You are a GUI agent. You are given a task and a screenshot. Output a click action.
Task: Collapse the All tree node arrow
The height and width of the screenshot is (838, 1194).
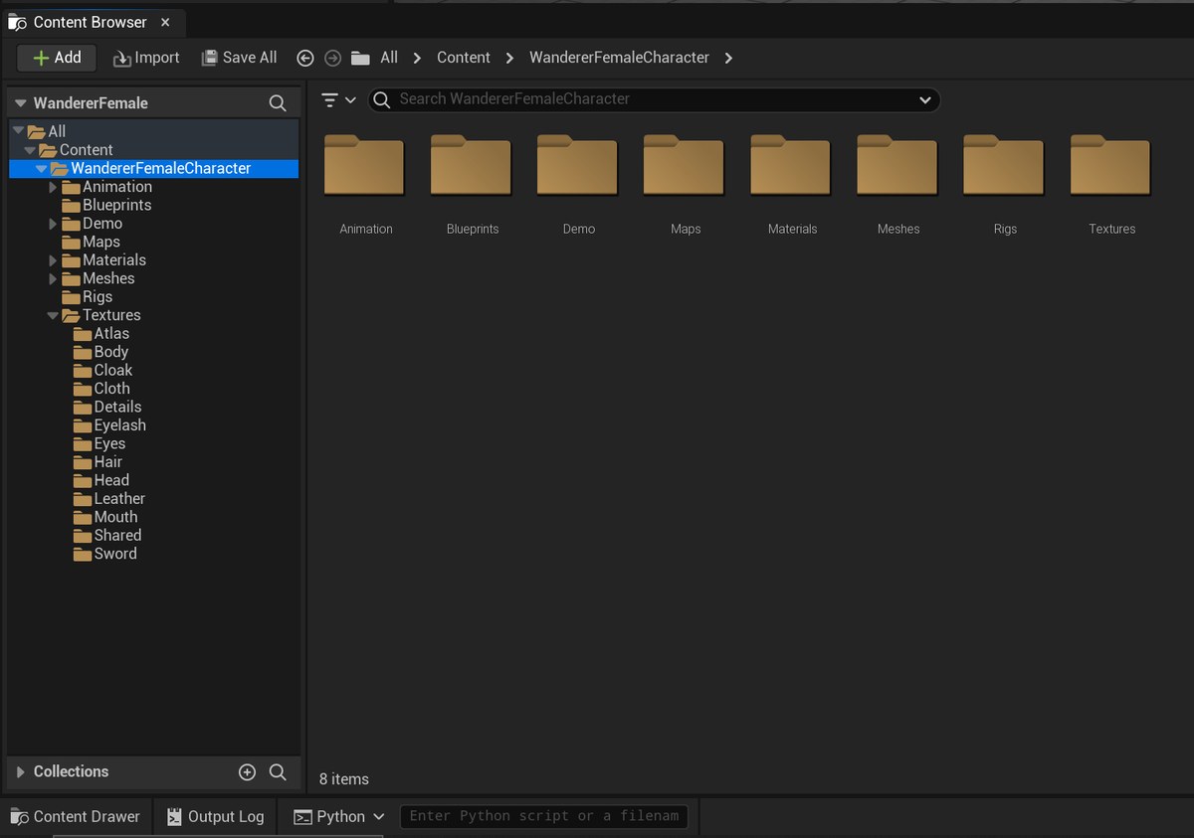(18, 130)
